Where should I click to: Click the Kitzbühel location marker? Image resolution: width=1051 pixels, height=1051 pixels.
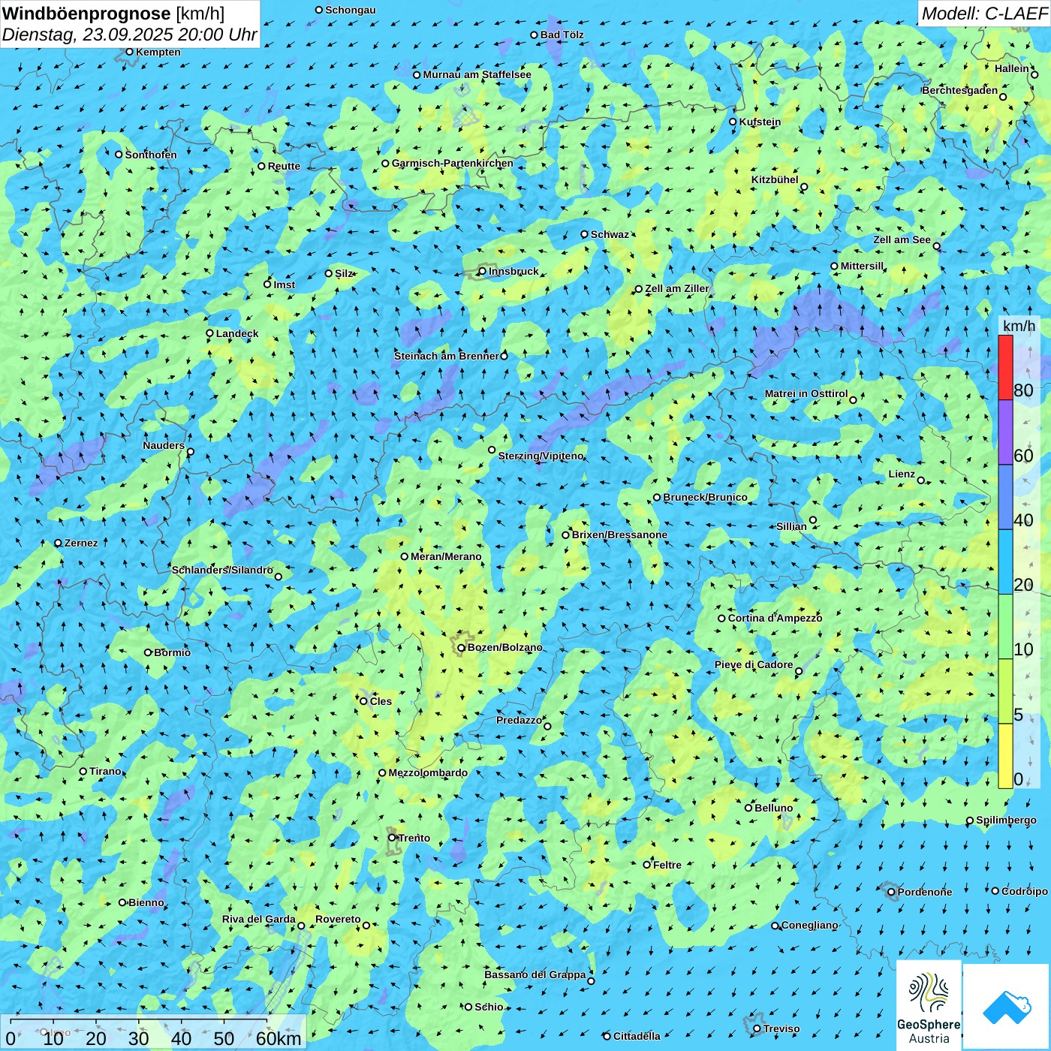(x=804, y=187)
